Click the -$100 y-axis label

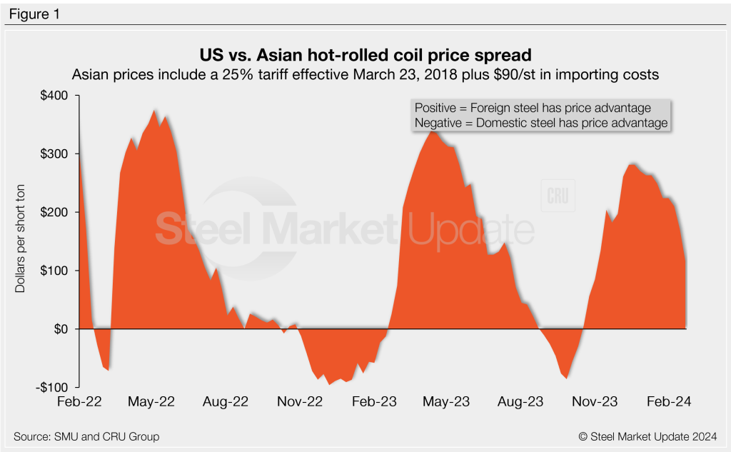(52, 387)
